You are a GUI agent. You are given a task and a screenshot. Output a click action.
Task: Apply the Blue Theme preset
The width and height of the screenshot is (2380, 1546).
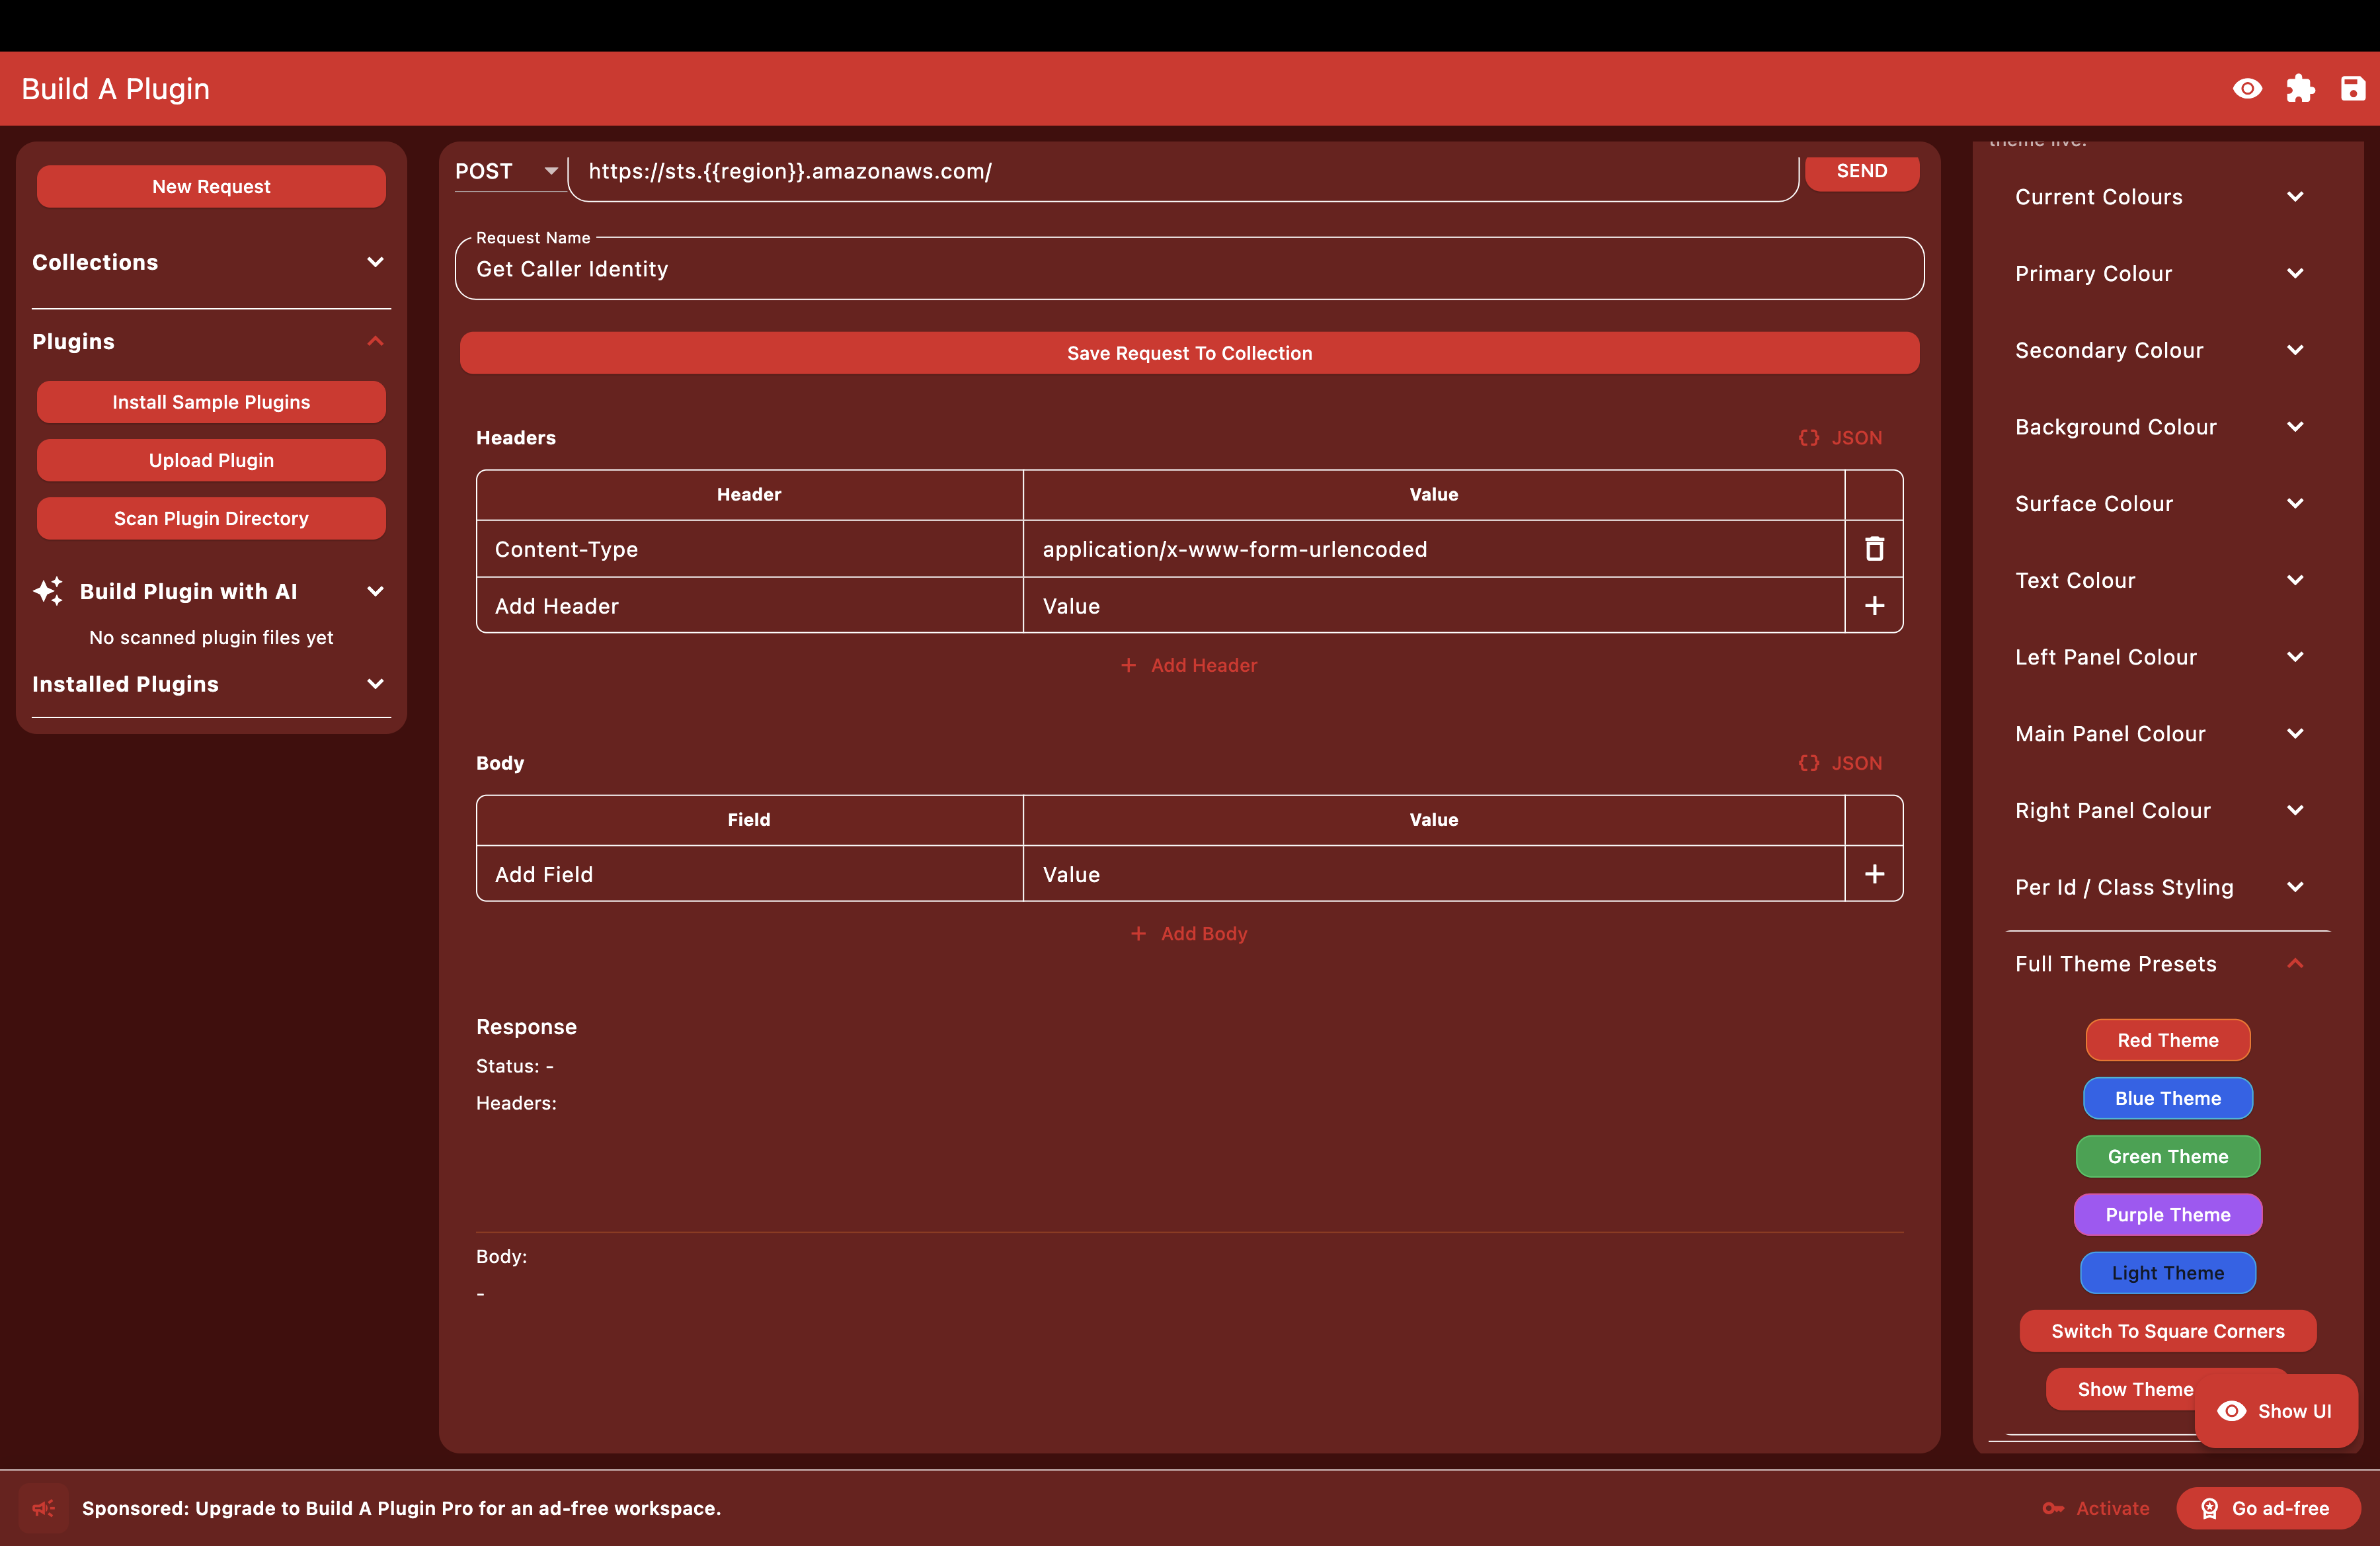[x=2168, y=1098]
